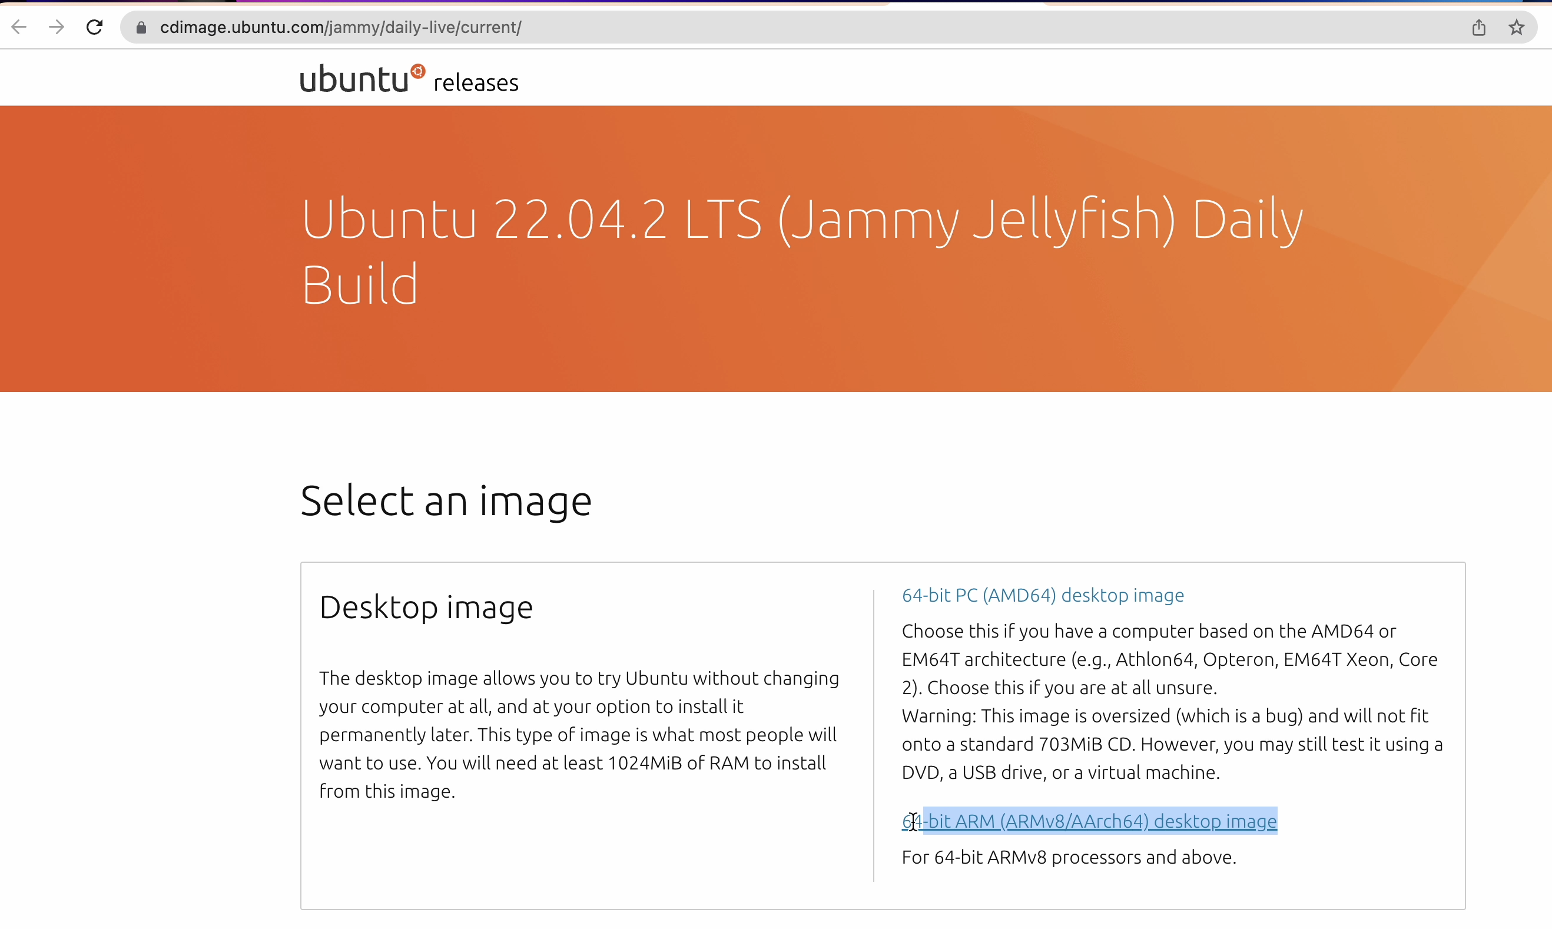Click the Ubuntu 22.04.2 LTS Daily Build title
Image resolution: width=1552 pixels, height=929 pixels.
(801, 251)
